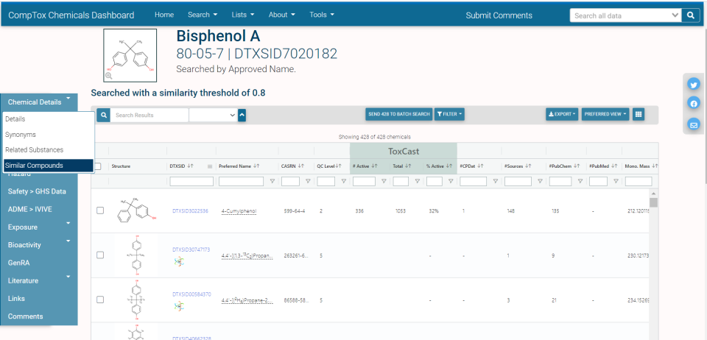The height and width of the screenshot is (340, 707).
Task: Sort by Preferred Name sort arrows
Action: click(256, 166)
